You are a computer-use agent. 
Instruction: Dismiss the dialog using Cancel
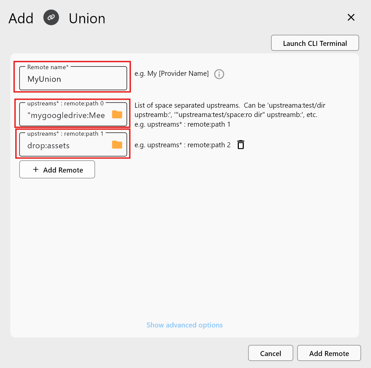click(270, 353)
